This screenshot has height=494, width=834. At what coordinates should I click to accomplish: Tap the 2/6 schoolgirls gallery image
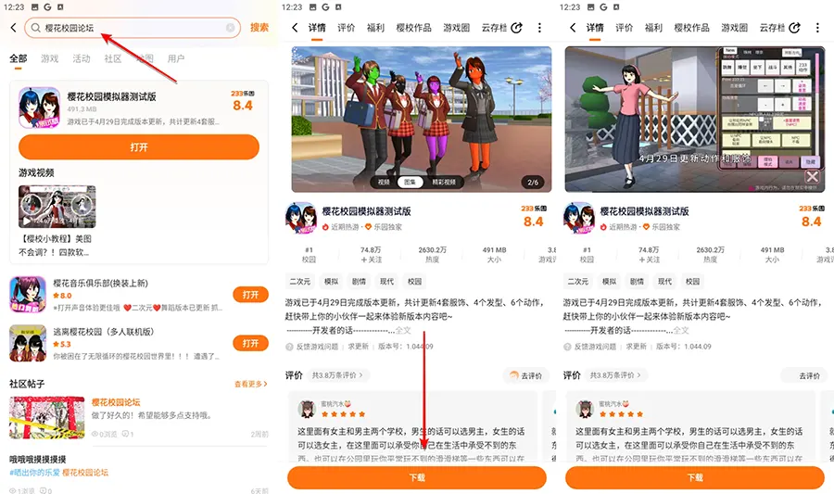(x=422, y=120)
